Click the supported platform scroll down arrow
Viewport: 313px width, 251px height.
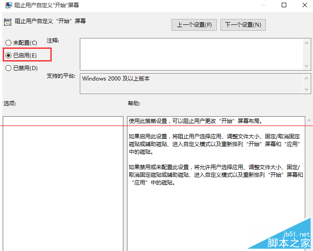pyautogui.click(x=306, y=90)
